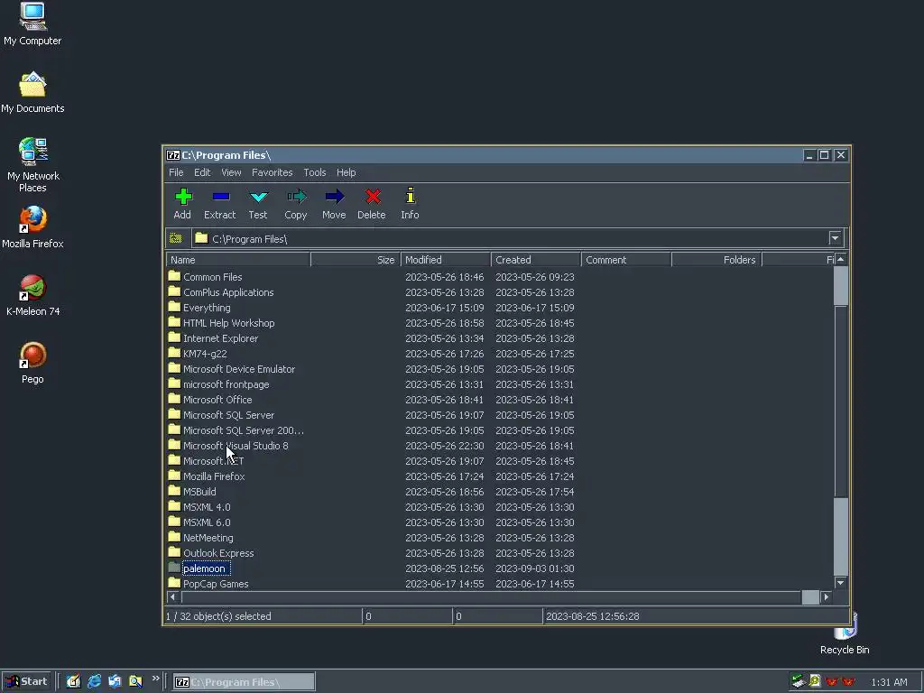Click first quick launch icon beside Start
This screenshot has width=924, height=693.
(x=73, y=681)
